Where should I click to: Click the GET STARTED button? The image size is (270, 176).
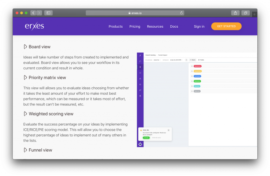coord(226,26)
